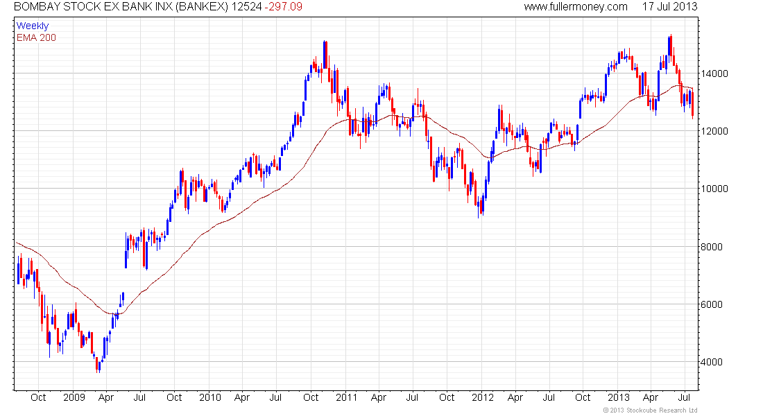Click the 'Oct' label just before 2012

(x=447, y=397)
